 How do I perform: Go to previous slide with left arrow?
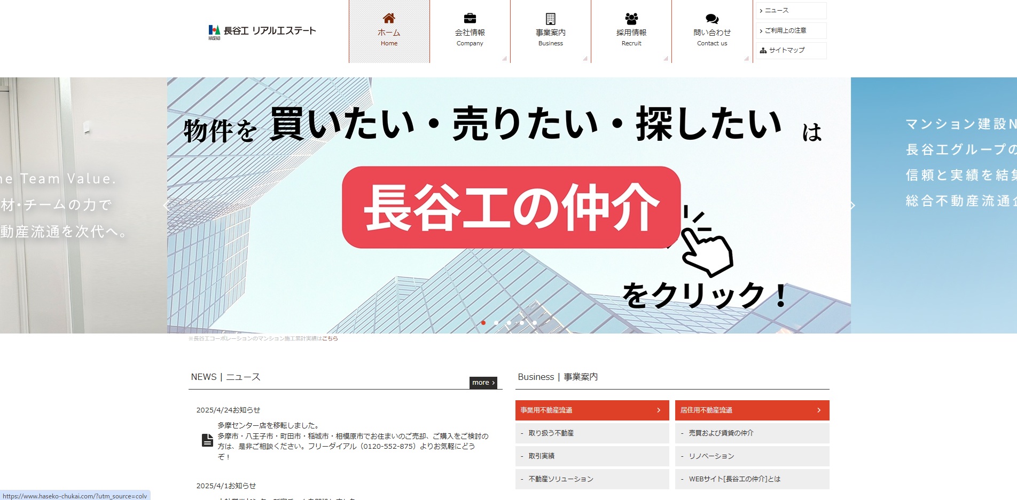[x=166, y=205]
